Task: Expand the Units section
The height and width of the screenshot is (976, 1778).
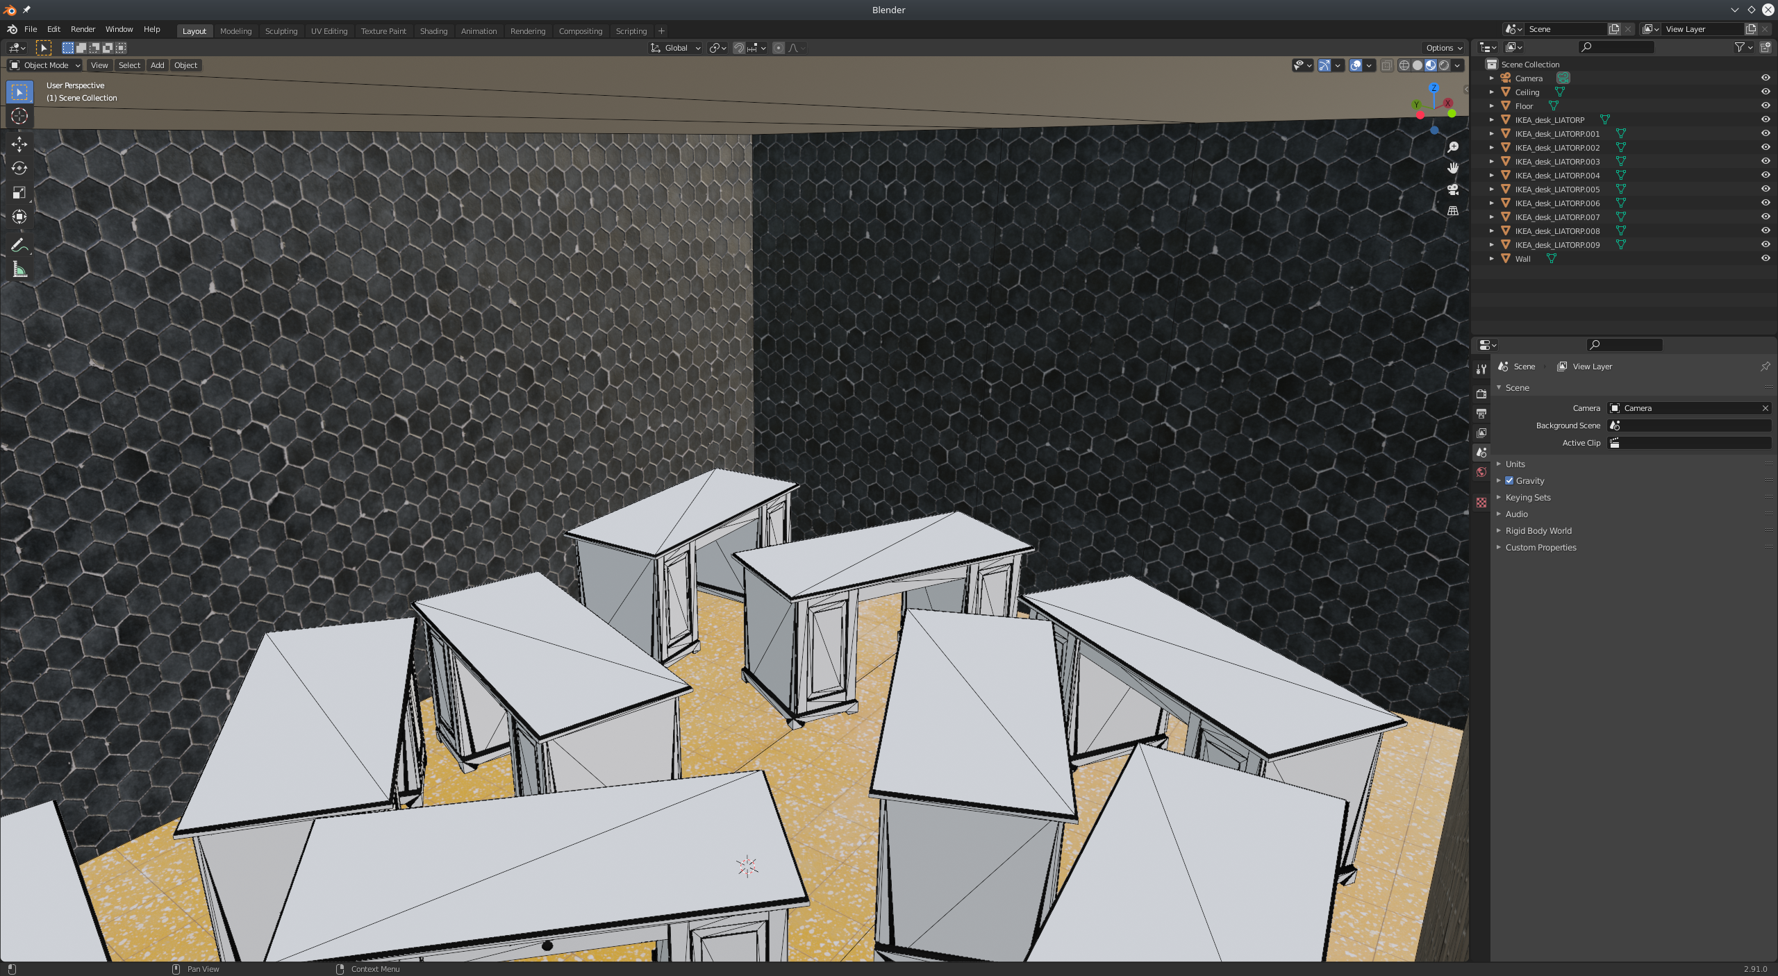Action: 1515,464
